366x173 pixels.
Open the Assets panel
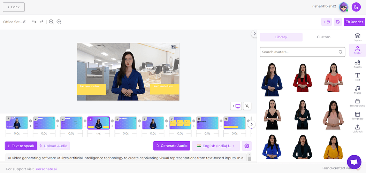[357, 64]
